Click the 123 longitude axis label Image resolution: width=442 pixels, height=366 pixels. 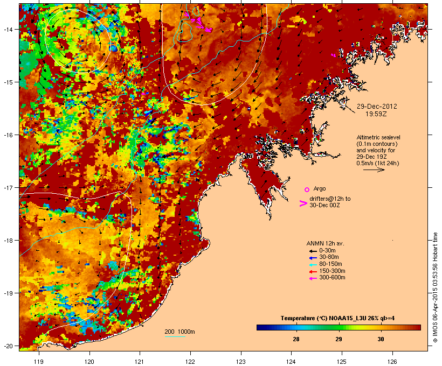click(241, 362)
